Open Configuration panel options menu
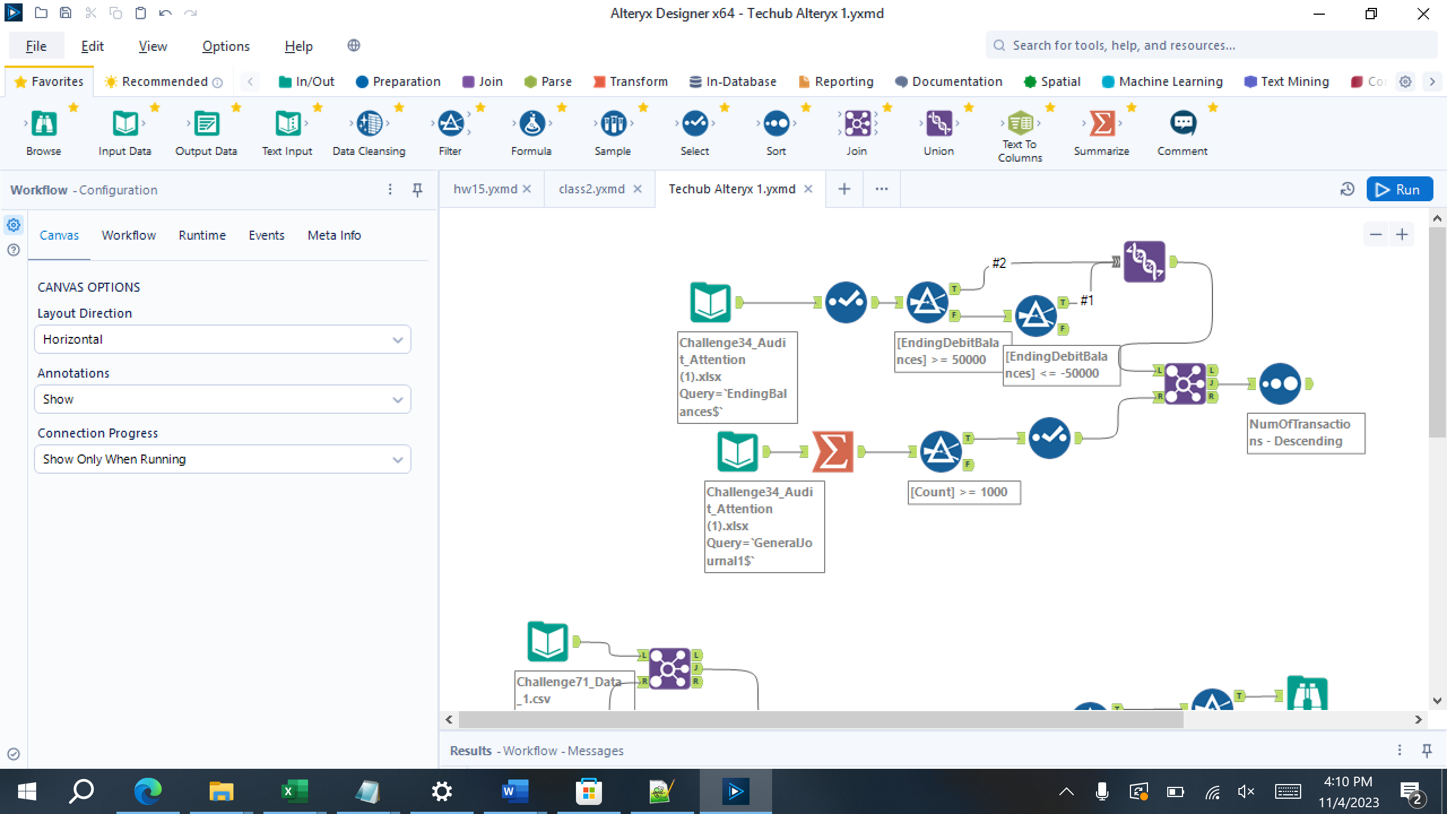This screenshot has width=1447, height=814. tap(390, 189)
